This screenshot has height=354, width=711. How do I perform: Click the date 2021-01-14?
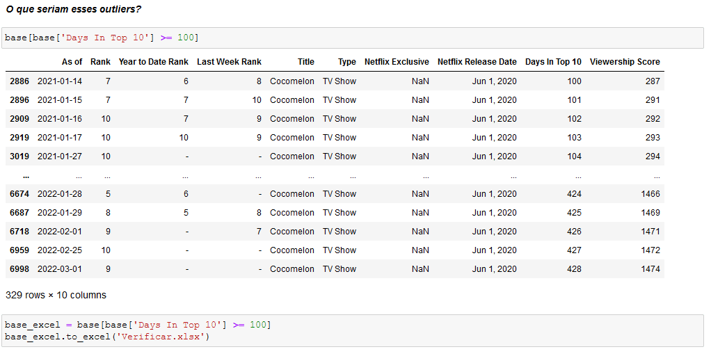(x=60, y=81)
